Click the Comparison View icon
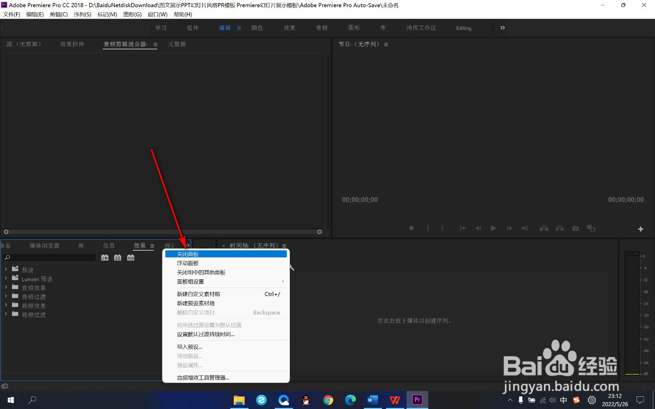Screen dimensions: 655x409 (591, 228)
